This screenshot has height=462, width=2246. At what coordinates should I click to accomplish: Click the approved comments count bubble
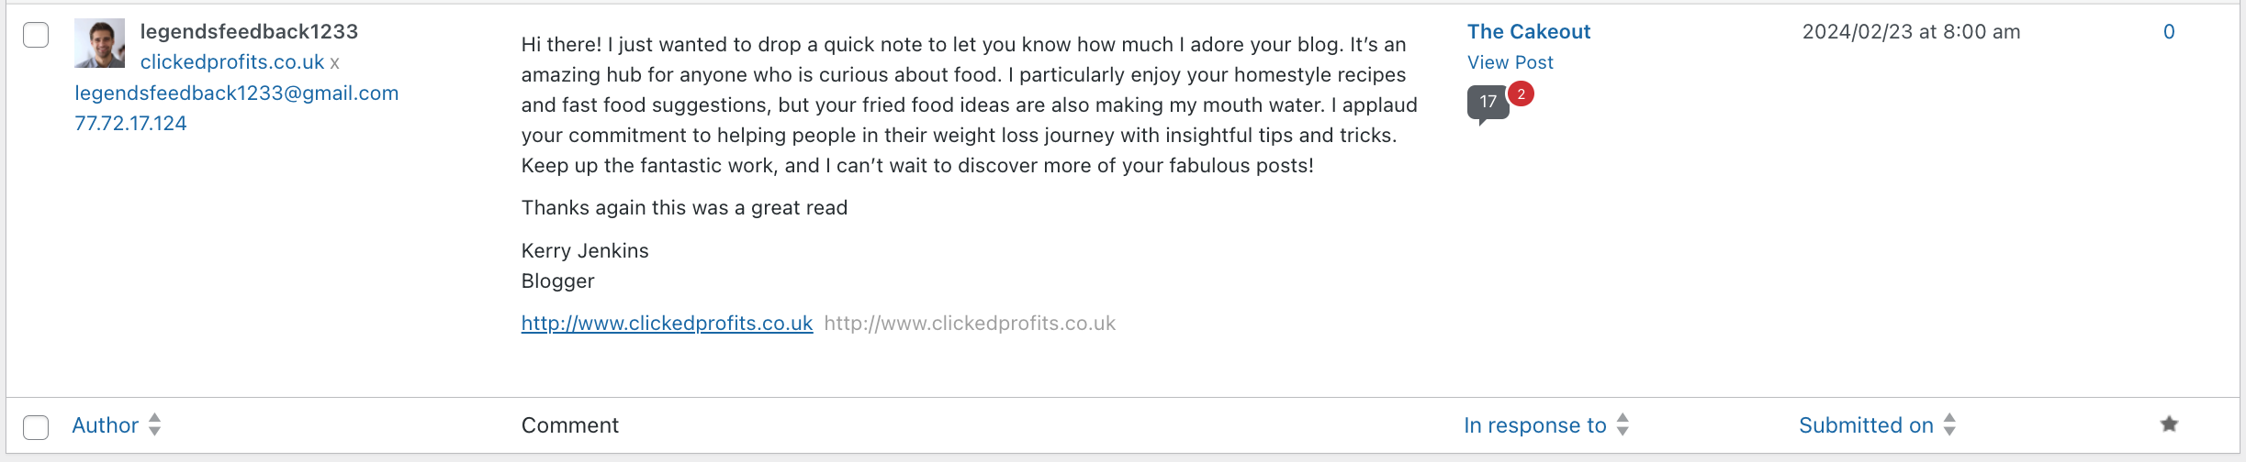click(x=1488, y=103)
